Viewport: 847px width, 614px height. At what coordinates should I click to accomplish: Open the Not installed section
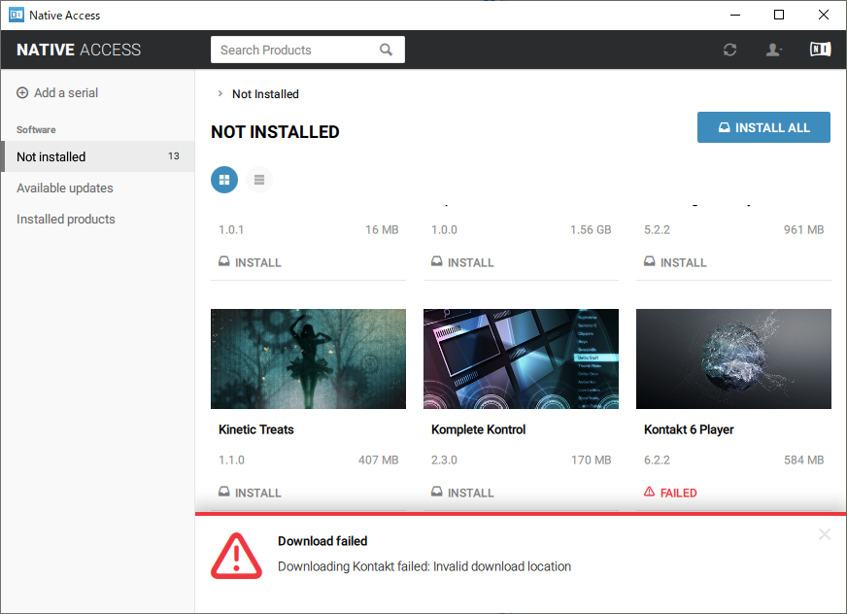click(x=97, y=156)
